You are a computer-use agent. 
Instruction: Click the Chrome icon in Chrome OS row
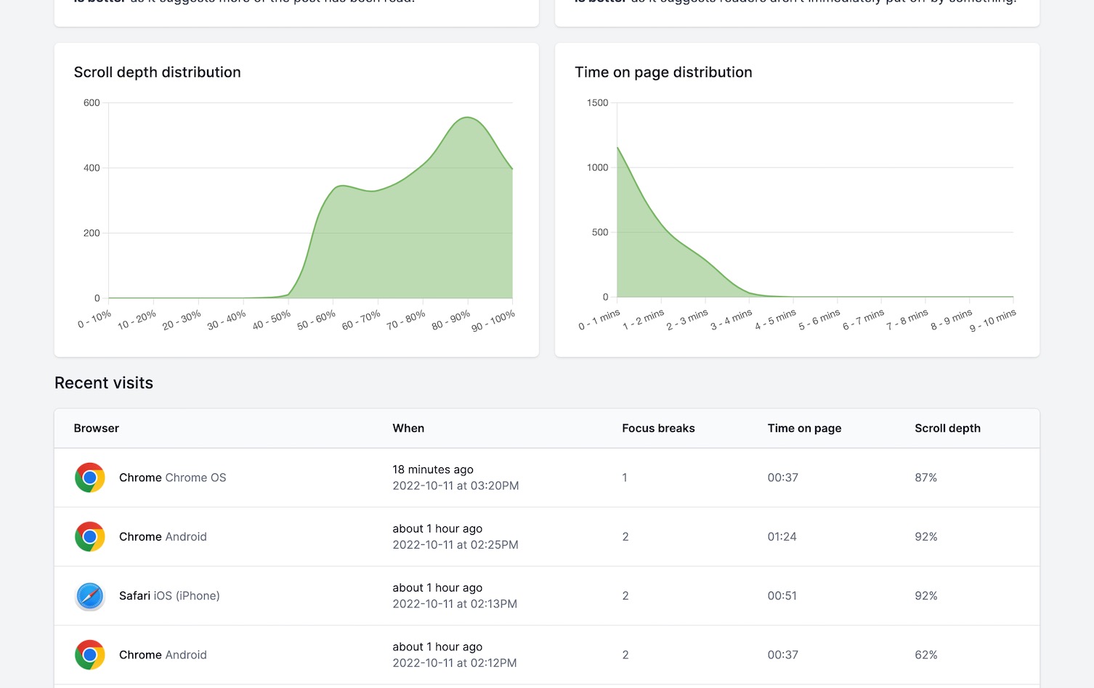90,478
